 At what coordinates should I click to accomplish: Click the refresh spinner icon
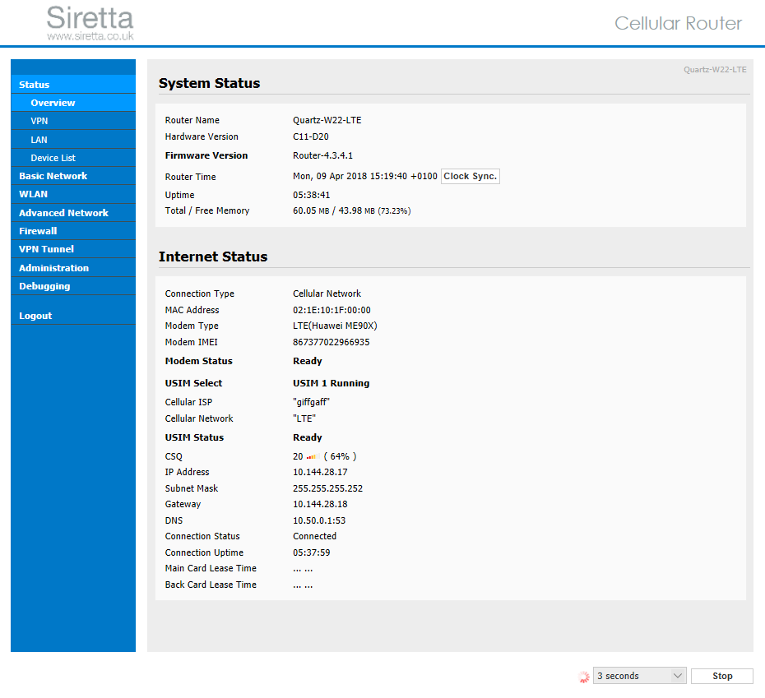583,676
